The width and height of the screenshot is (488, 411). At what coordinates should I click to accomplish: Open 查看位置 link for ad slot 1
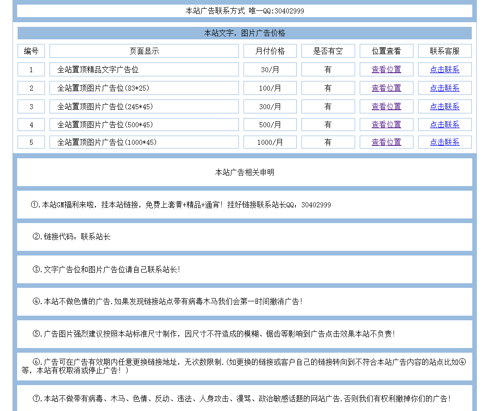point(386,69)
